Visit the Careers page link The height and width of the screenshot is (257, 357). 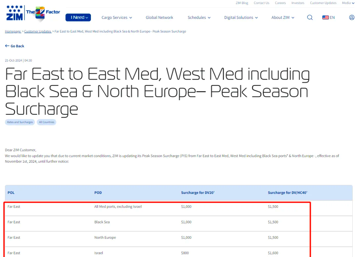click(280, 3)
